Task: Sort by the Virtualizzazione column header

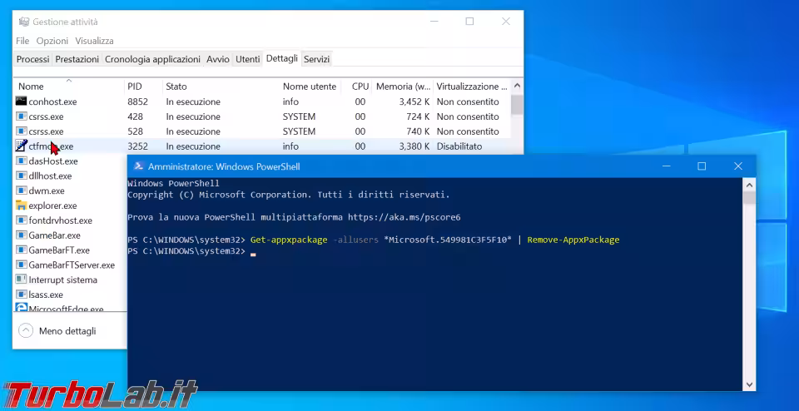Action: click(x=471, y=86)
